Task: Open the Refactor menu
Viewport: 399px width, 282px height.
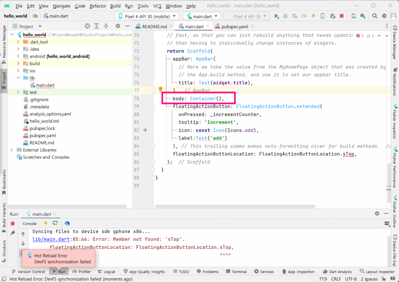Action: pos(97,6)
